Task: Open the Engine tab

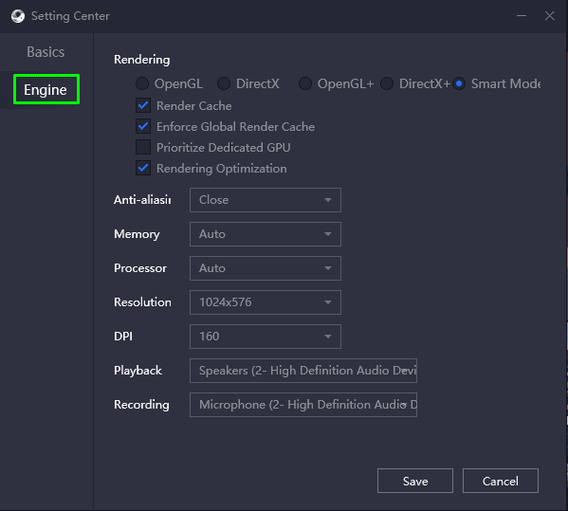Action: point(46,89)
